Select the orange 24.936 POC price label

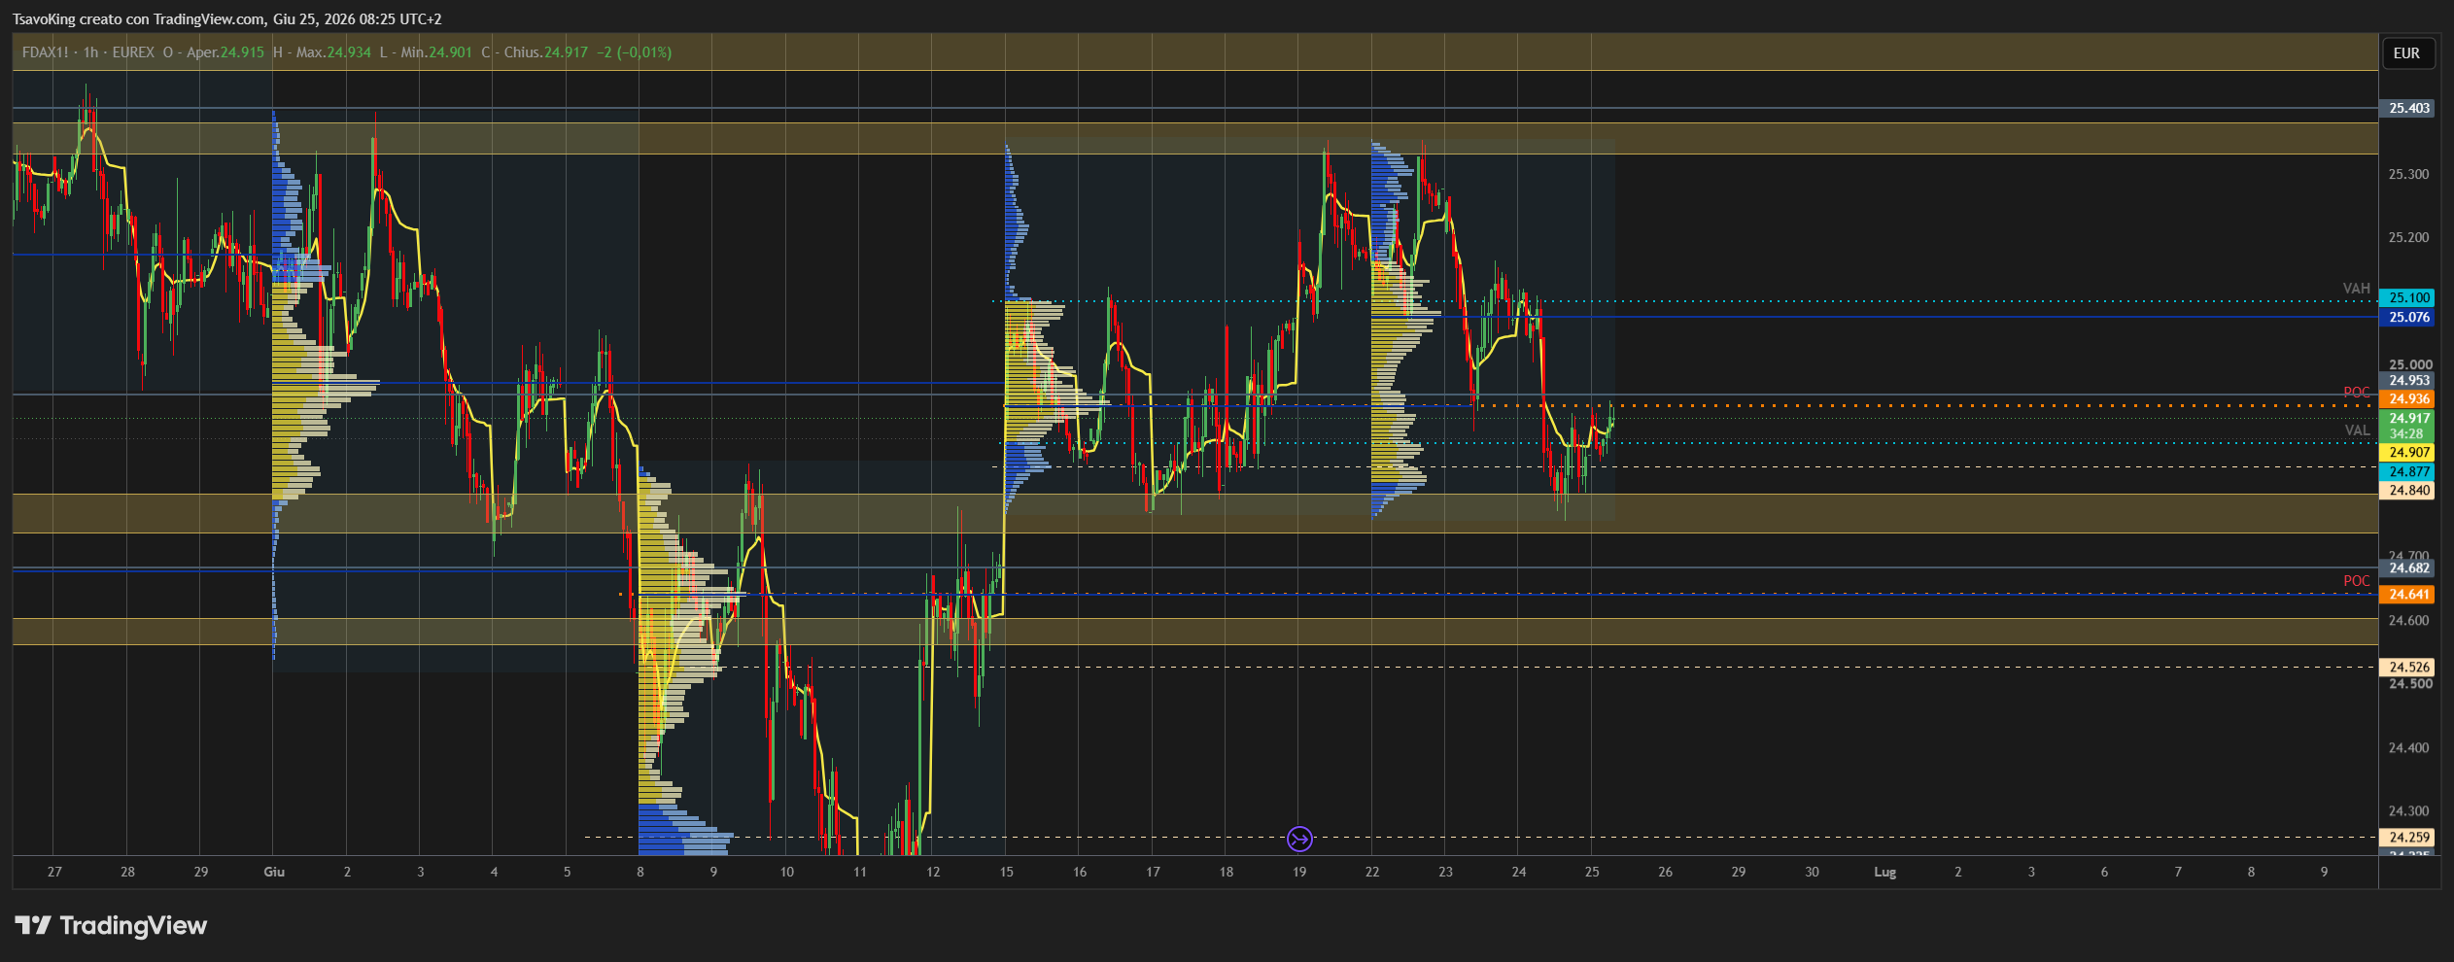(2407, 399)
